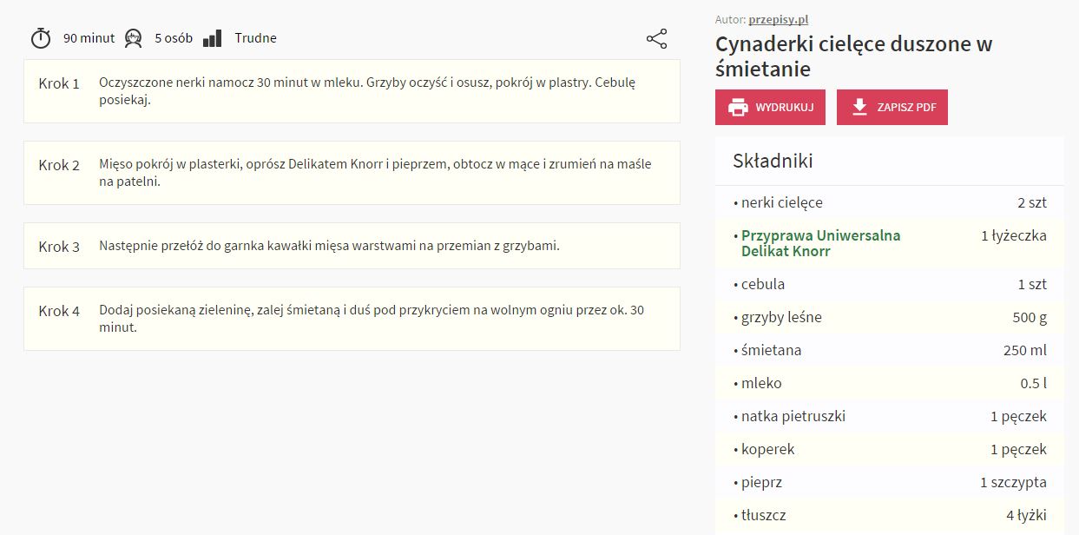Click the printer icon in Wydrukuj
This screenshot has width=1079, height=535.
(737, 108)
